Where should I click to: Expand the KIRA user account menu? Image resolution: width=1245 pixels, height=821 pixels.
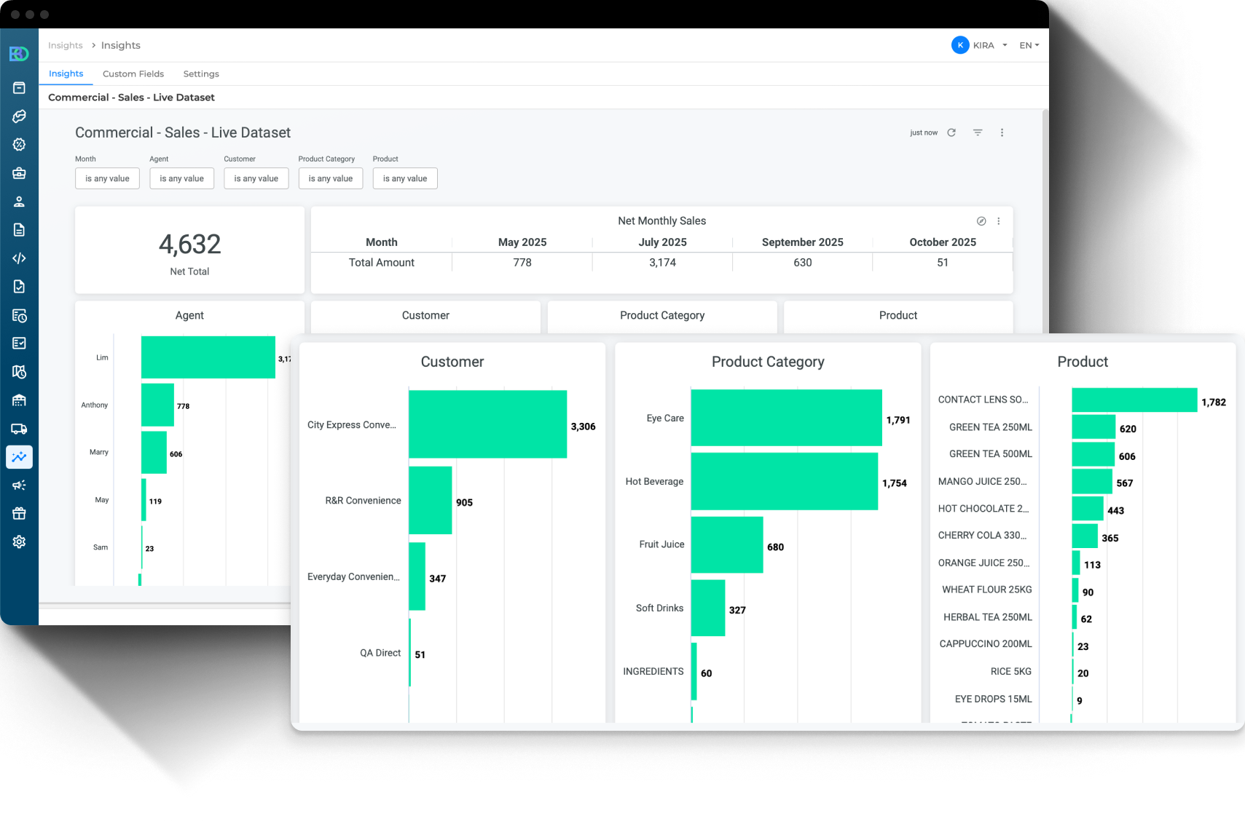click(980, 45)
